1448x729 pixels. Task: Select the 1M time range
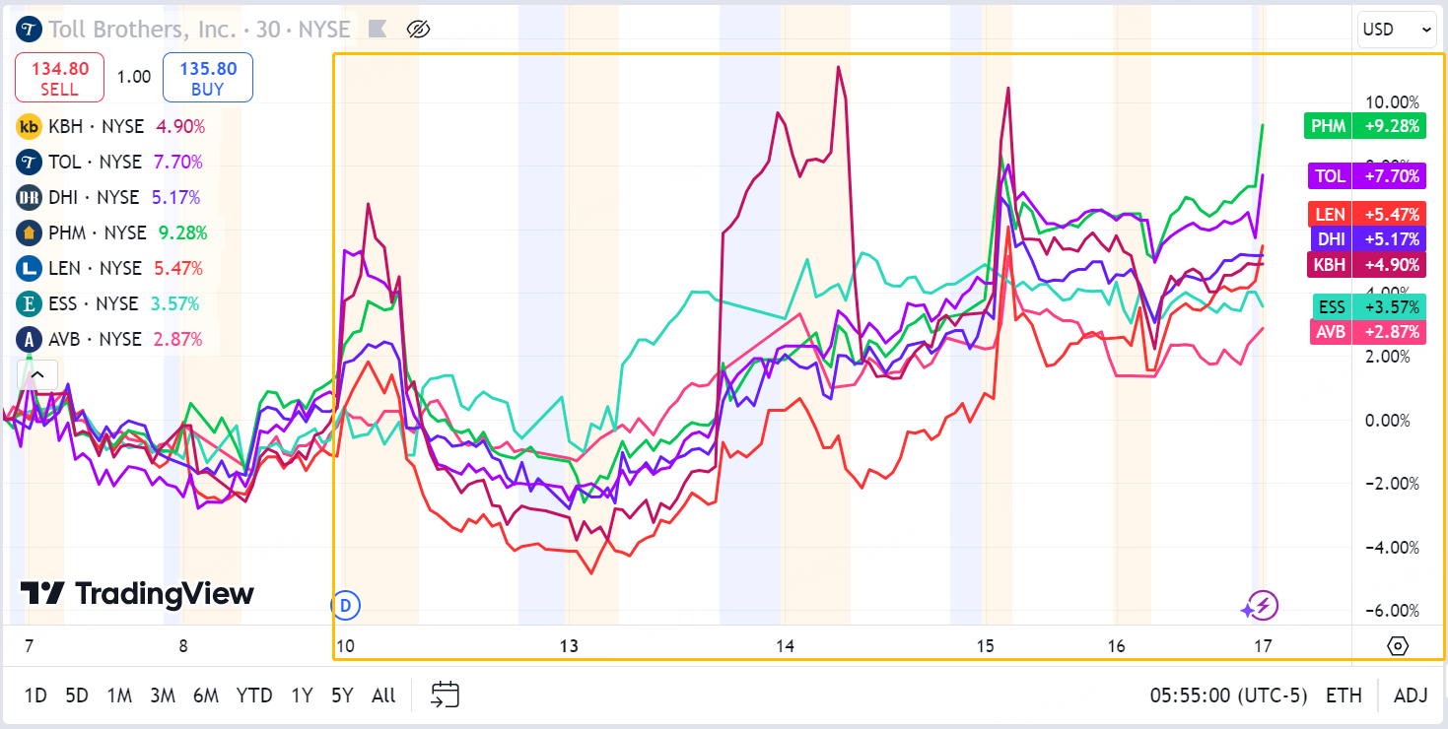coord(119,696)
